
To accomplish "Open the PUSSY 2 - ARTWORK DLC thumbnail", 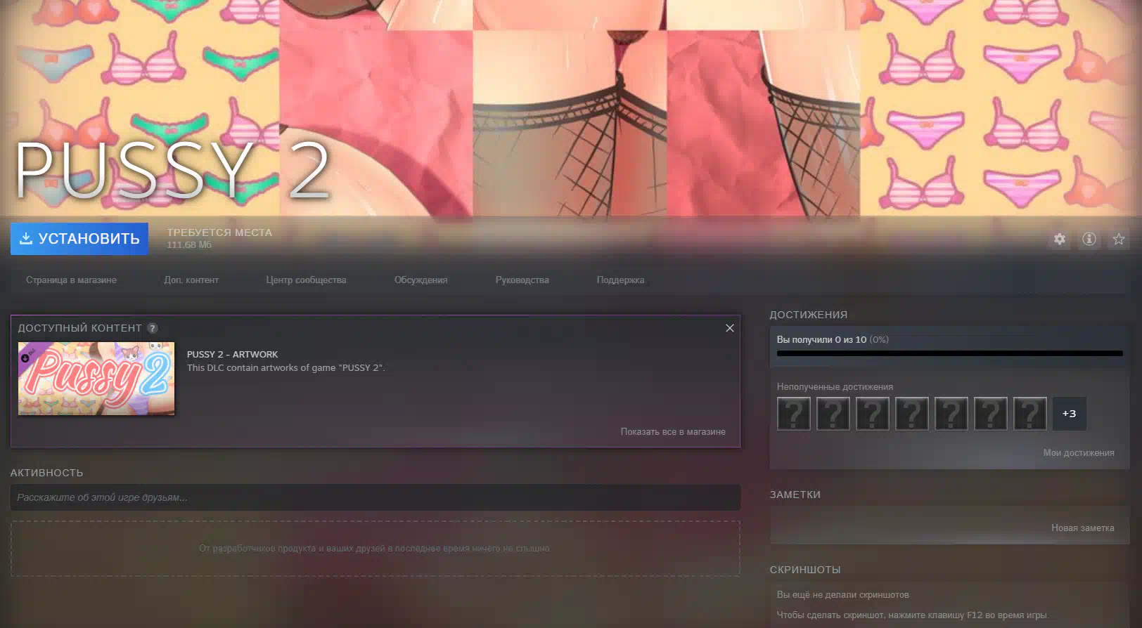I will [x=96, y=379].
